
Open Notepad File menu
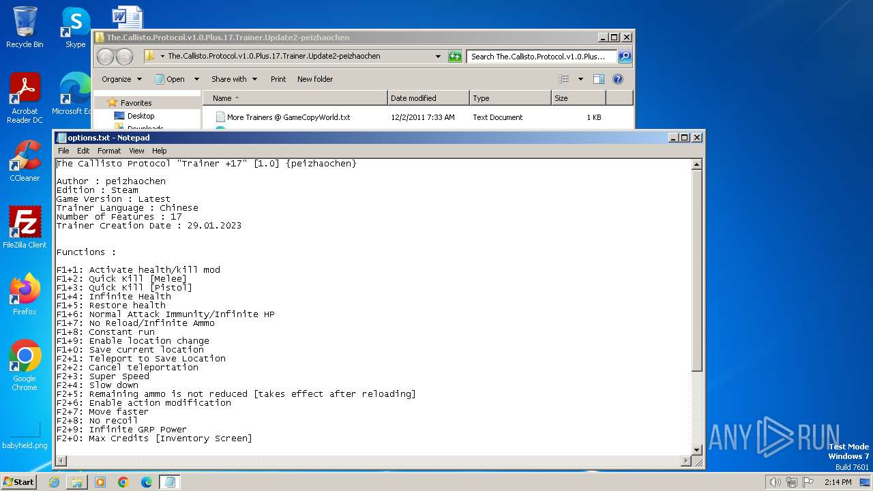[63, 151]
